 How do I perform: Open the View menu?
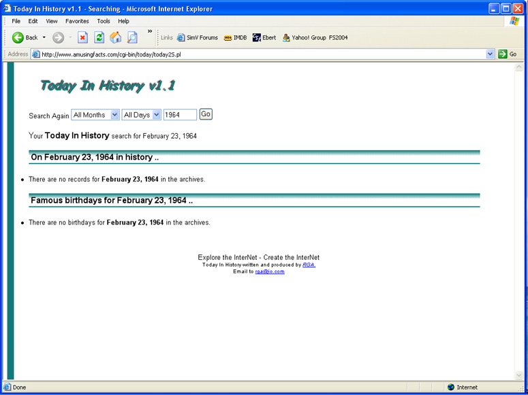click(x=52, y=21)
